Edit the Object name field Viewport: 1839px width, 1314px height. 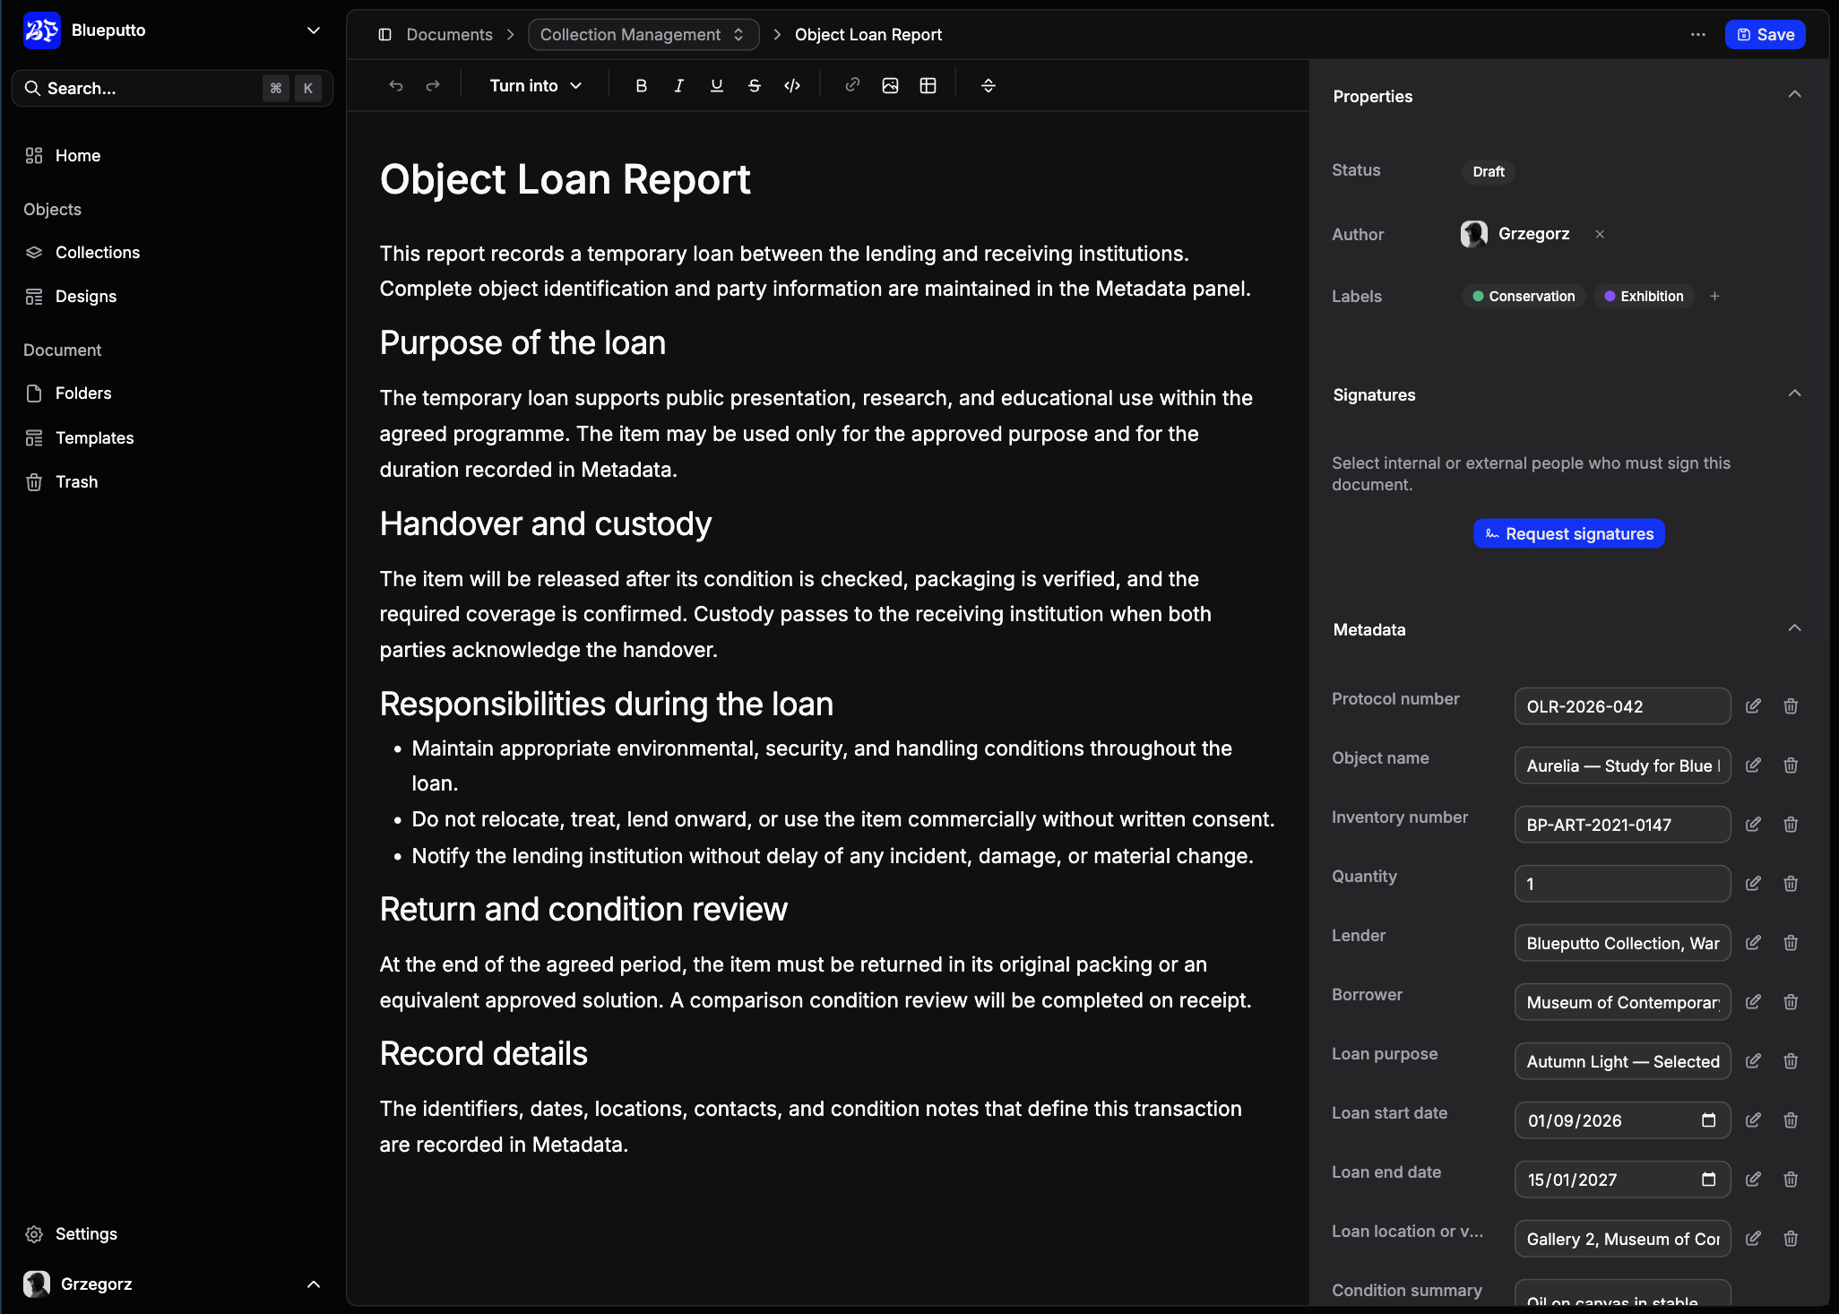click(x=1753, y=765)
